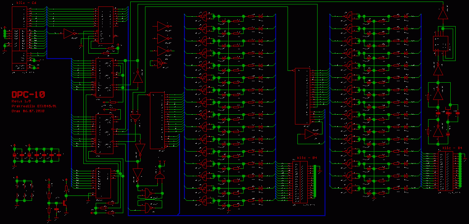Image resolution: width=469 pixels, height=224 pixels.
Task: Click the tall decoder IC in the center
Action: (x=302, y=96)
